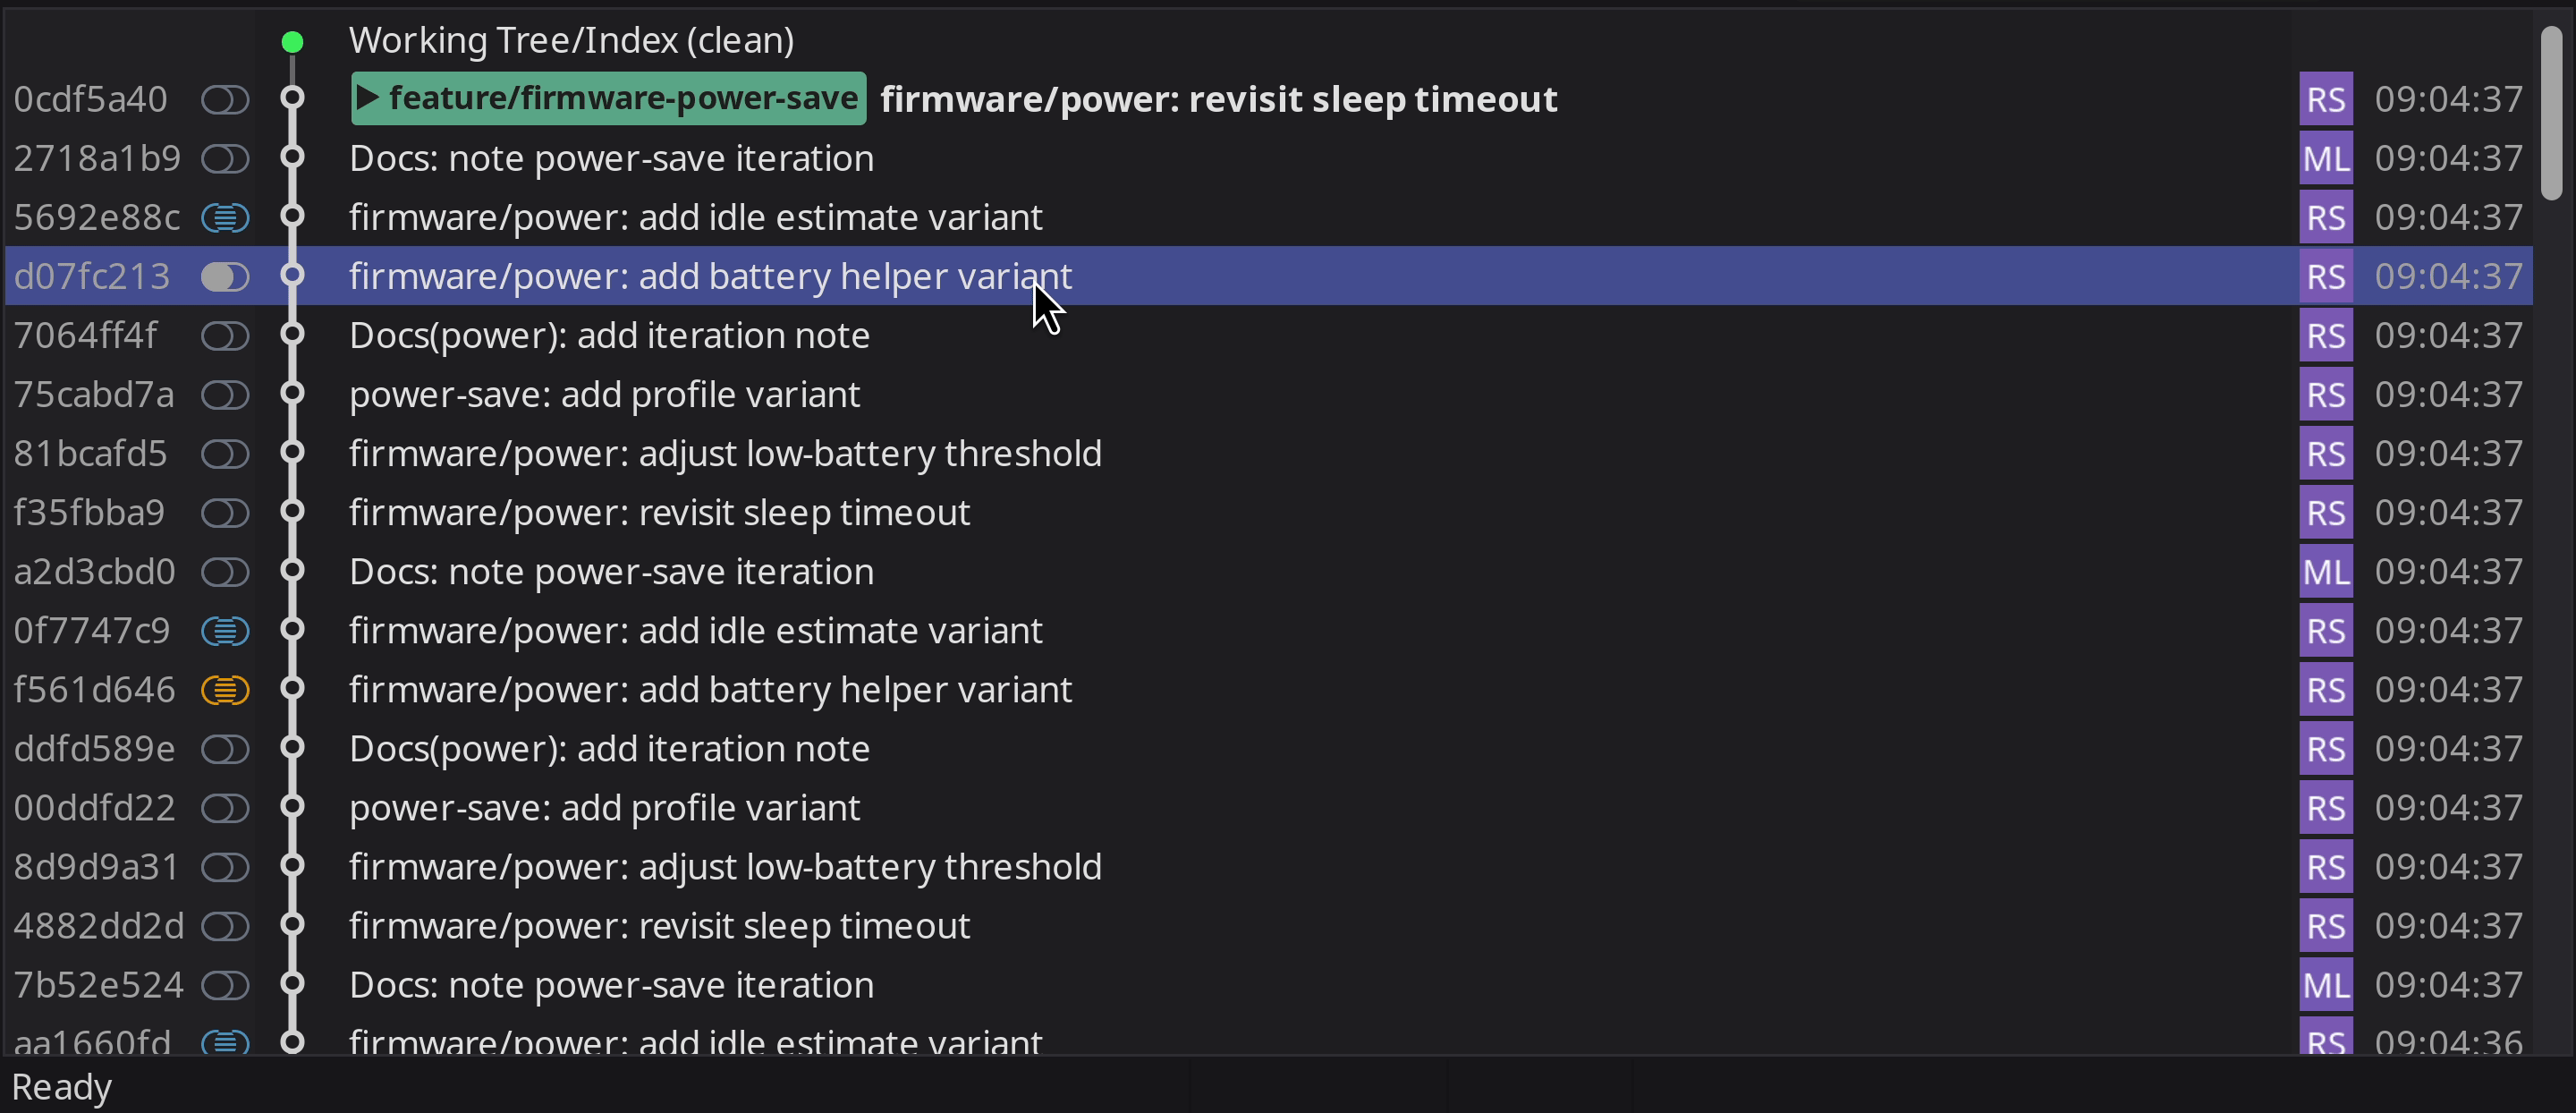The height and width of the screenshot is (1113, 2576).
Task: Toggle the pill switch beside commit 81bcafd5
Action: 225,454
